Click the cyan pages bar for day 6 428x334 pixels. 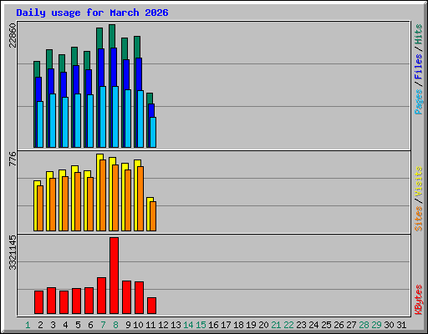[x=90, y=121]
